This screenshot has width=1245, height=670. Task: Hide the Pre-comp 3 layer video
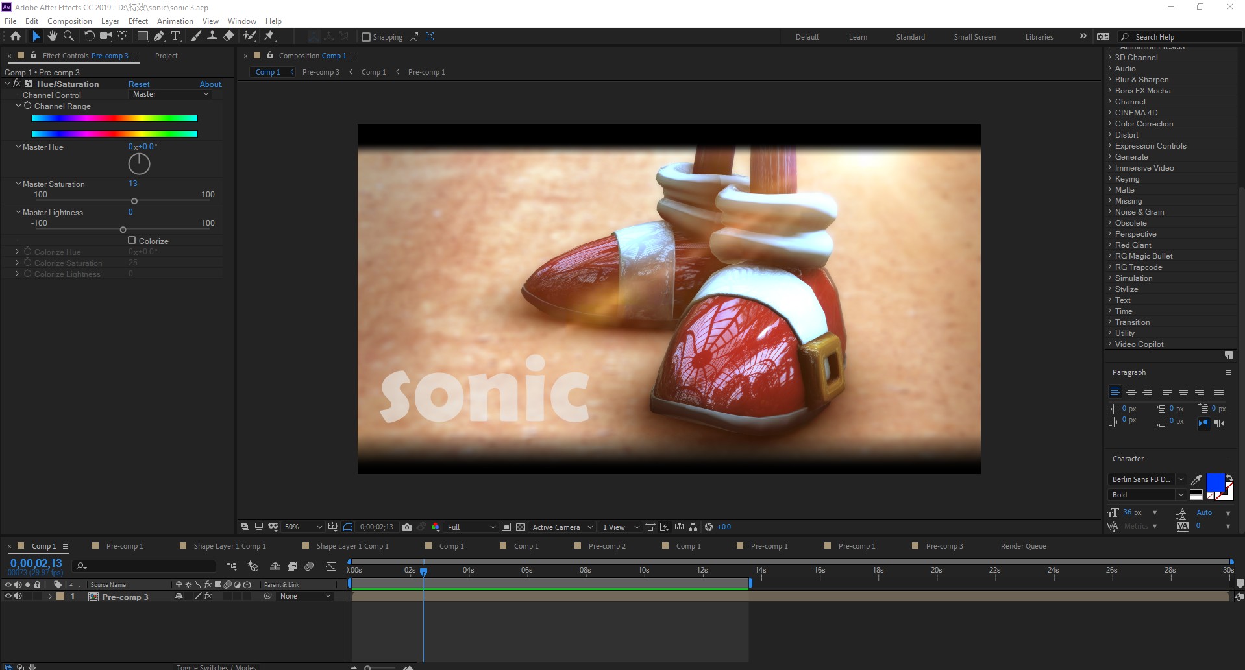pyautogui.click(x=8, y=596)
